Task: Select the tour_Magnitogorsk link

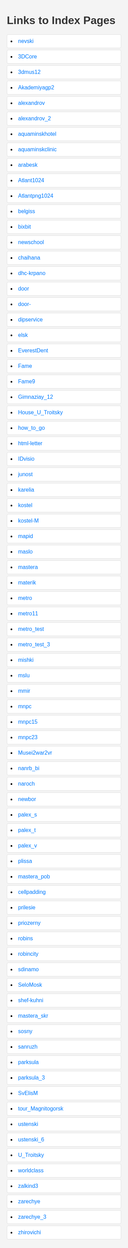Action: pyautogui.click(x=41, y=1108)
